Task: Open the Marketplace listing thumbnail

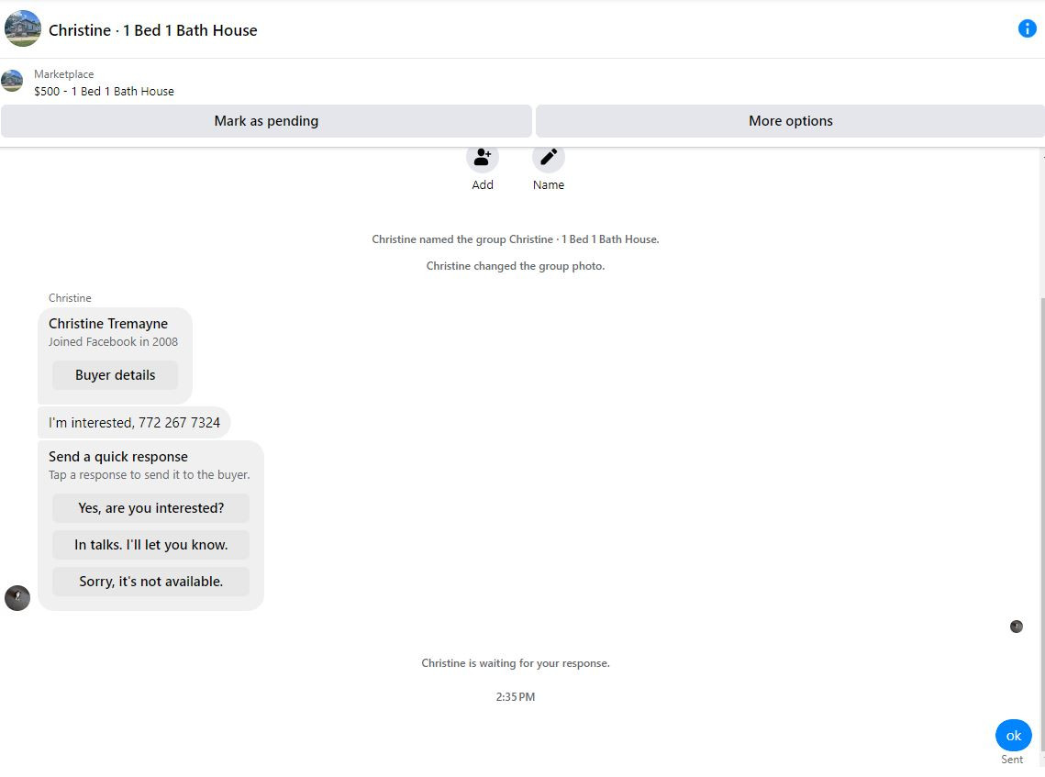Action: pyautogui.click(x=12, y=82)
